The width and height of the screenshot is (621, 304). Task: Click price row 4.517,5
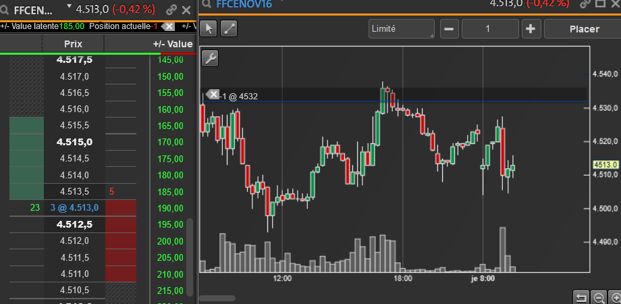pyautogui.click(x=74, y=60)
